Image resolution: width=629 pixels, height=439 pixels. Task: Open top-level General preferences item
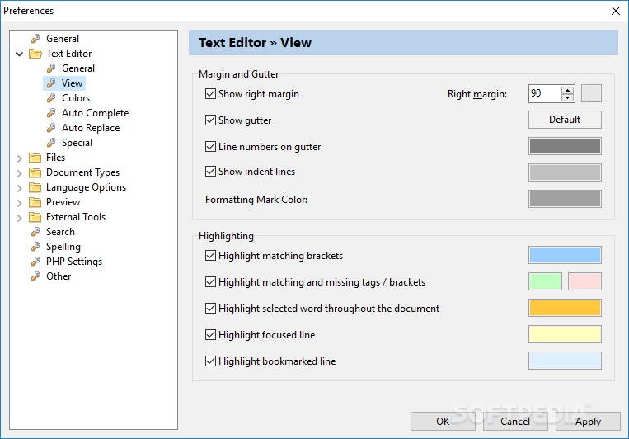(63, 39)
